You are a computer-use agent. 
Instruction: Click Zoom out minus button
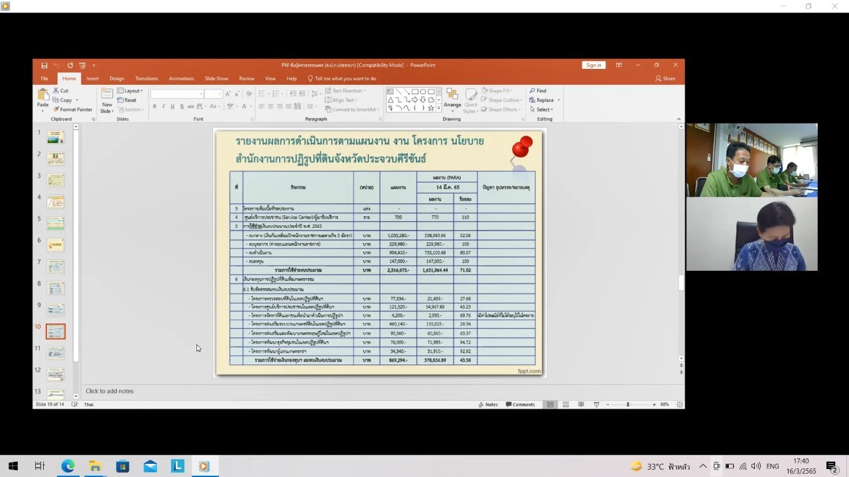(607, 404)
